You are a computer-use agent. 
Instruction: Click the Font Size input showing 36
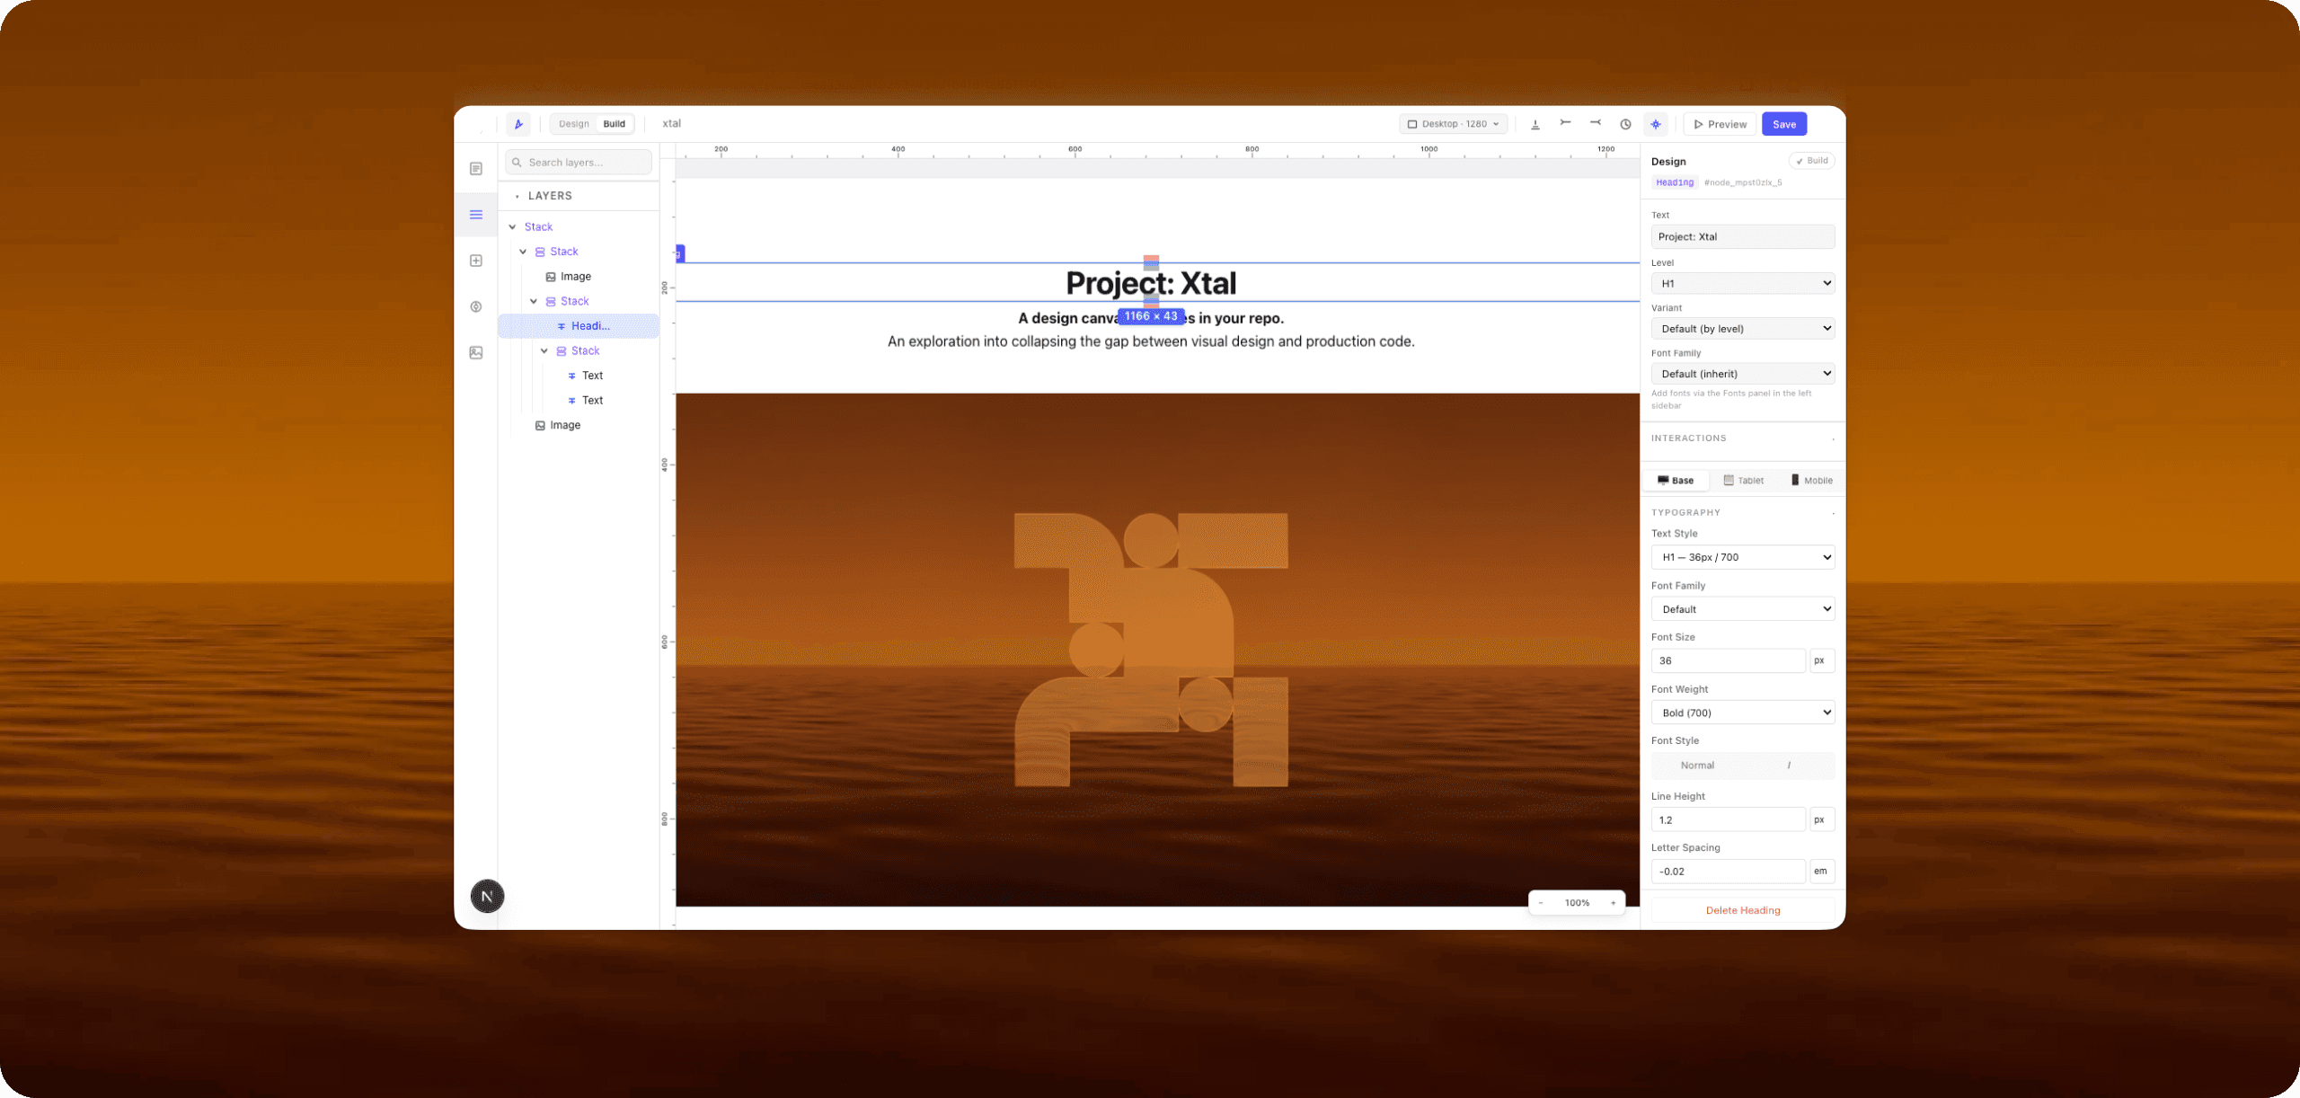click(1728, 660)
